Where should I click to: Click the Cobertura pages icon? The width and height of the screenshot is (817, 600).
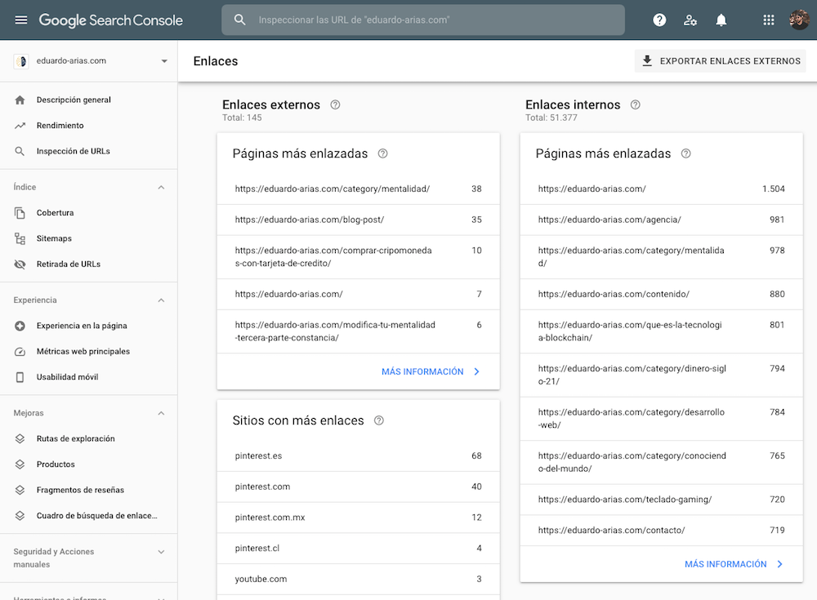click(x=20, y=212)
